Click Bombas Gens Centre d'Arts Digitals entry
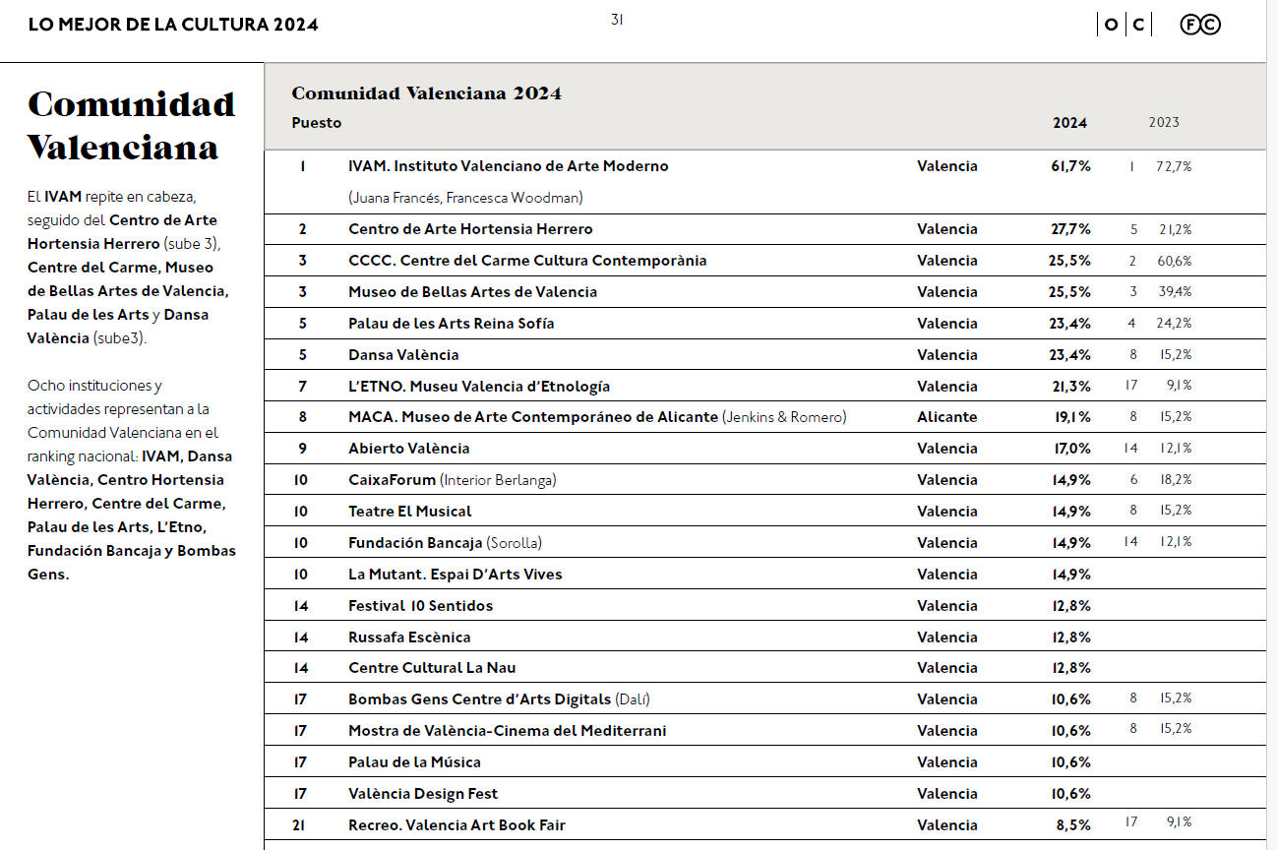1277x850 pixels. click(480, 699)
